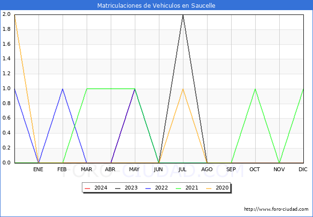Click the OCT month axis label
This screenshot has width=313, height=217.
(255, 169)
